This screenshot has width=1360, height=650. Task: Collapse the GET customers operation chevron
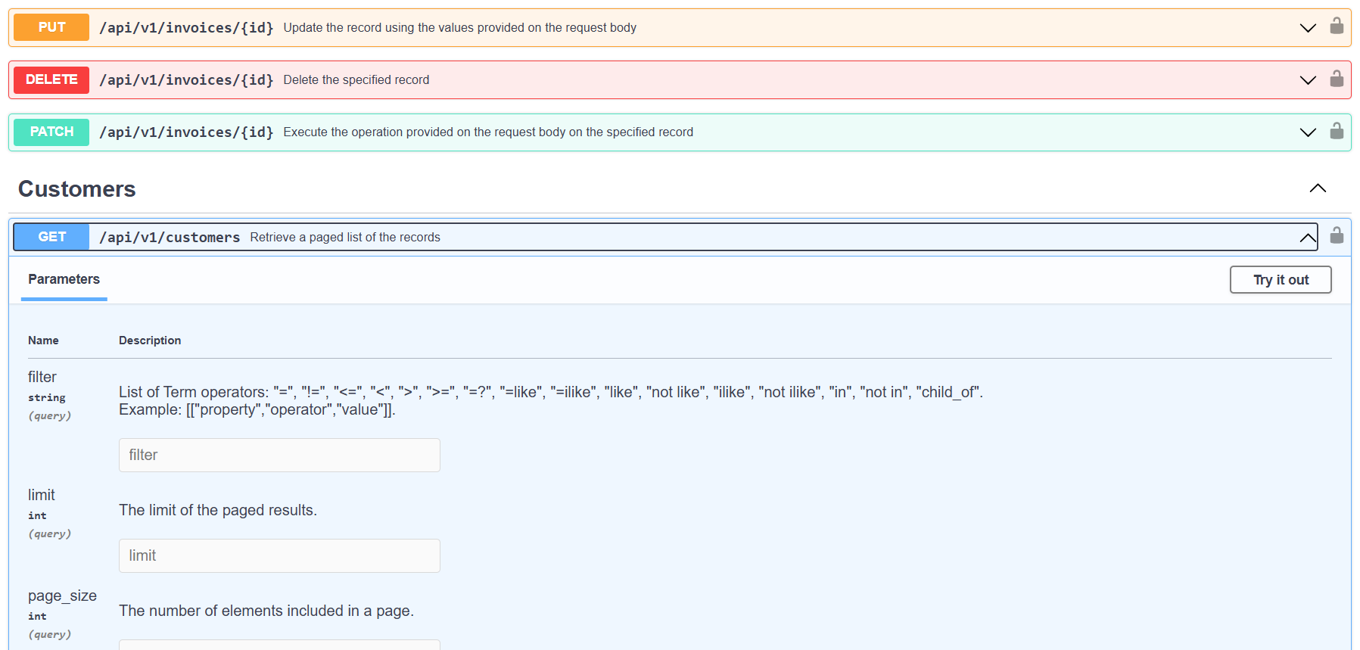pos(1307,238)
